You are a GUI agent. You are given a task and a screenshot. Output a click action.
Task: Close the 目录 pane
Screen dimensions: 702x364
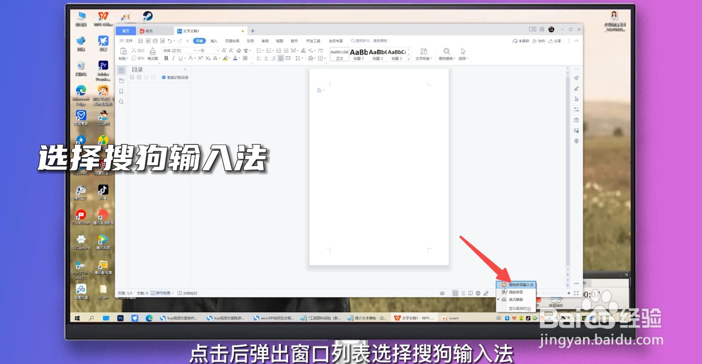tap(185, 69)
